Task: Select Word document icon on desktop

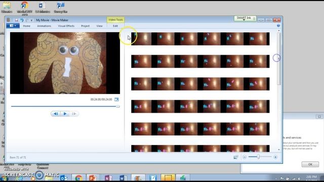Action: pos(43,8)
